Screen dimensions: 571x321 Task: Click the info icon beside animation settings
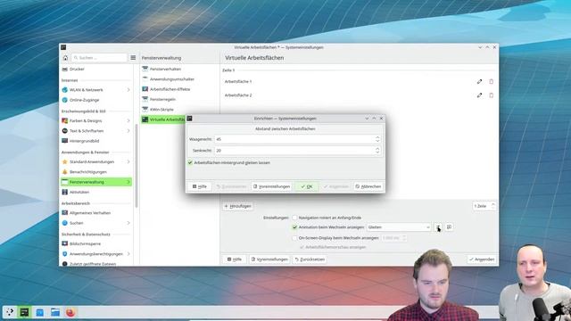[x=449, y=227]
